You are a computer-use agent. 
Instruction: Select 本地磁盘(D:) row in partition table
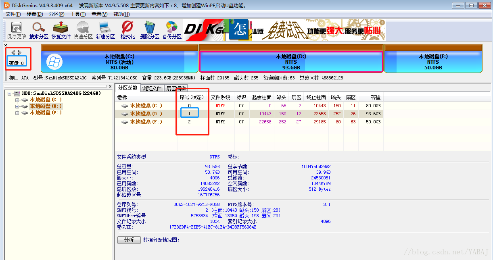coord(249,114)
